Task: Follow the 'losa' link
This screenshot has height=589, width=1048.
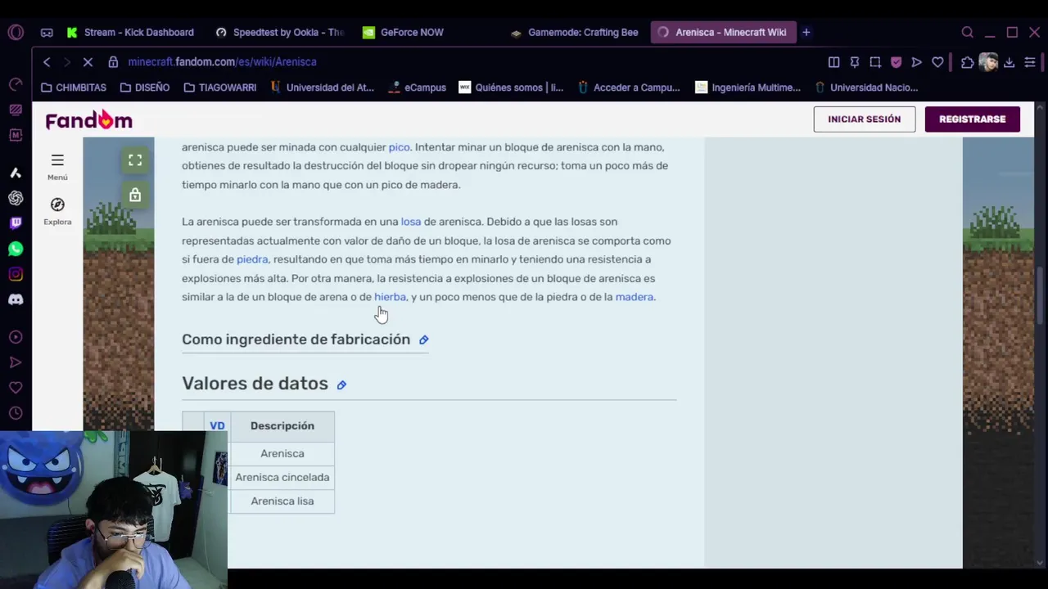Action: pyautogui.click(x=410, y=222)
